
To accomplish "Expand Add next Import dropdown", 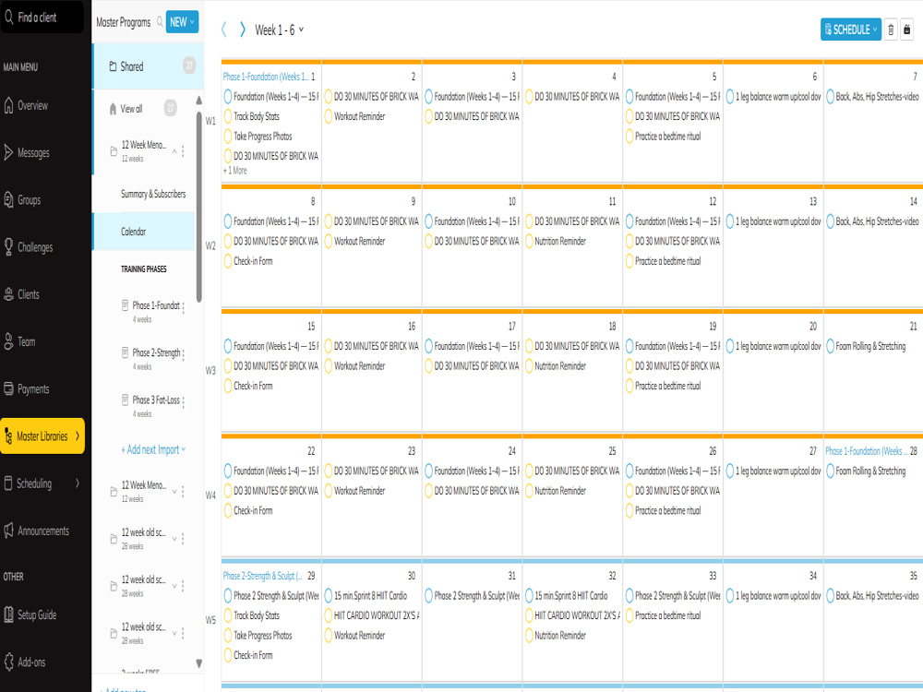I will click(x=153, y=449).
